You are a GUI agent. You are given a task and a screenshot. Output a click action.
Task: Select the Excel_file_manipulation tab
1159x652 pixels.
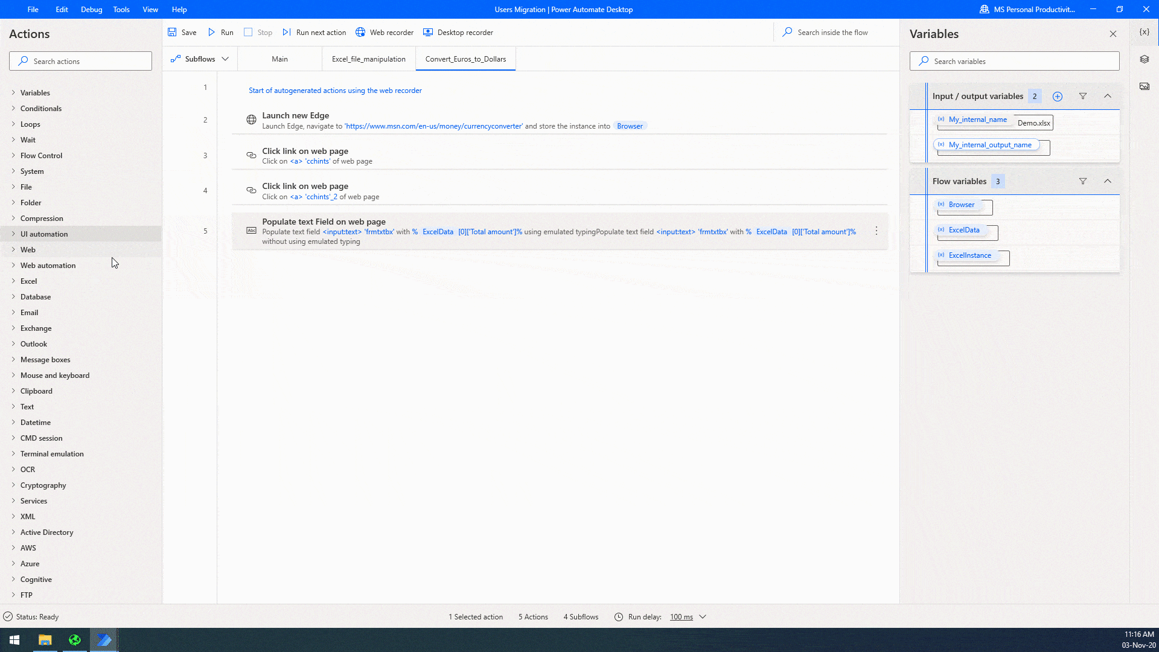(x=369, y=59)
